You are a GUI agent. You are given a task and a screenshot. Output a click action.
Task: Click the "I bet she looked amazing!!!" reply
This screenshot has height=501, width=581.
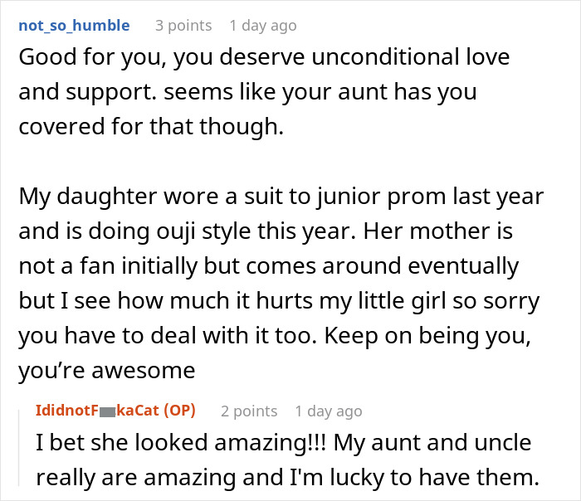click(166, 444)
